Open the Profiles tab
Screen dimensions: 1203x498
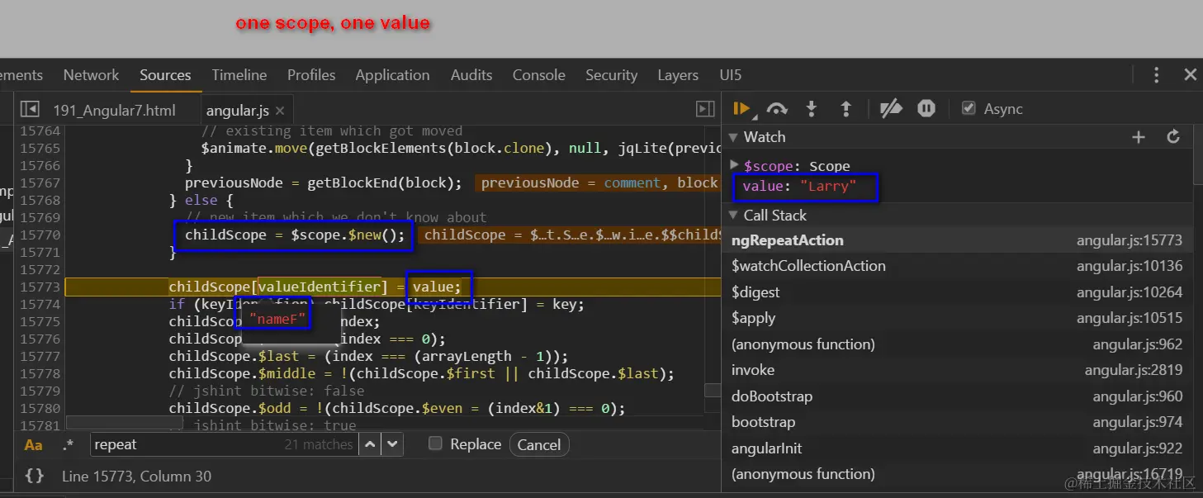point(311,74)
